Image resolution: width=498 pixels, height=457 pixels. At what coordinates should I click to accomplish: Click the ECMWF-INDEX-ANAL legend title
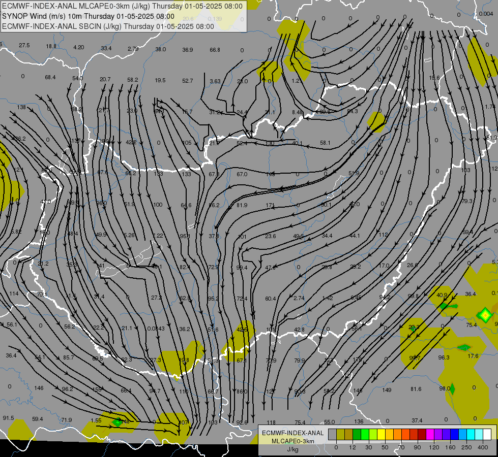click(293, 433)
